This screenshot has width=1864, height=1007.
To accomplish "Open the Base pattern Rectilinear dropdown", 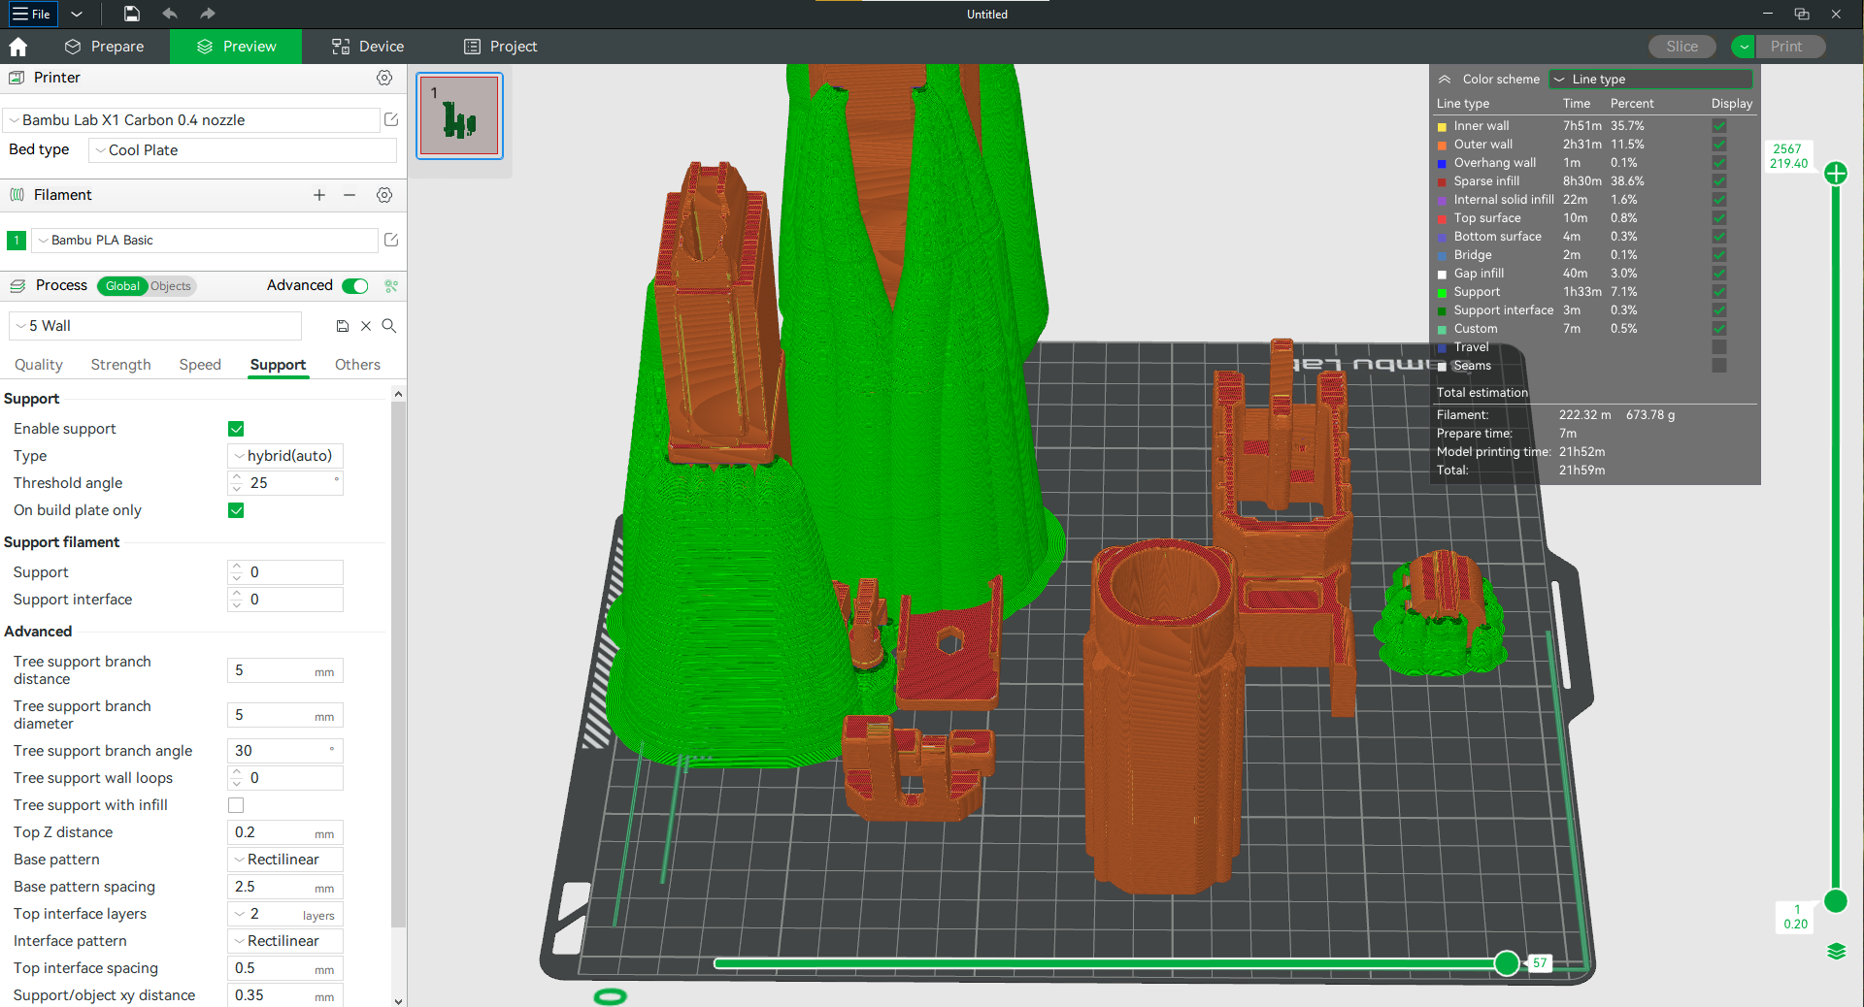I will (x=285, y=860).
